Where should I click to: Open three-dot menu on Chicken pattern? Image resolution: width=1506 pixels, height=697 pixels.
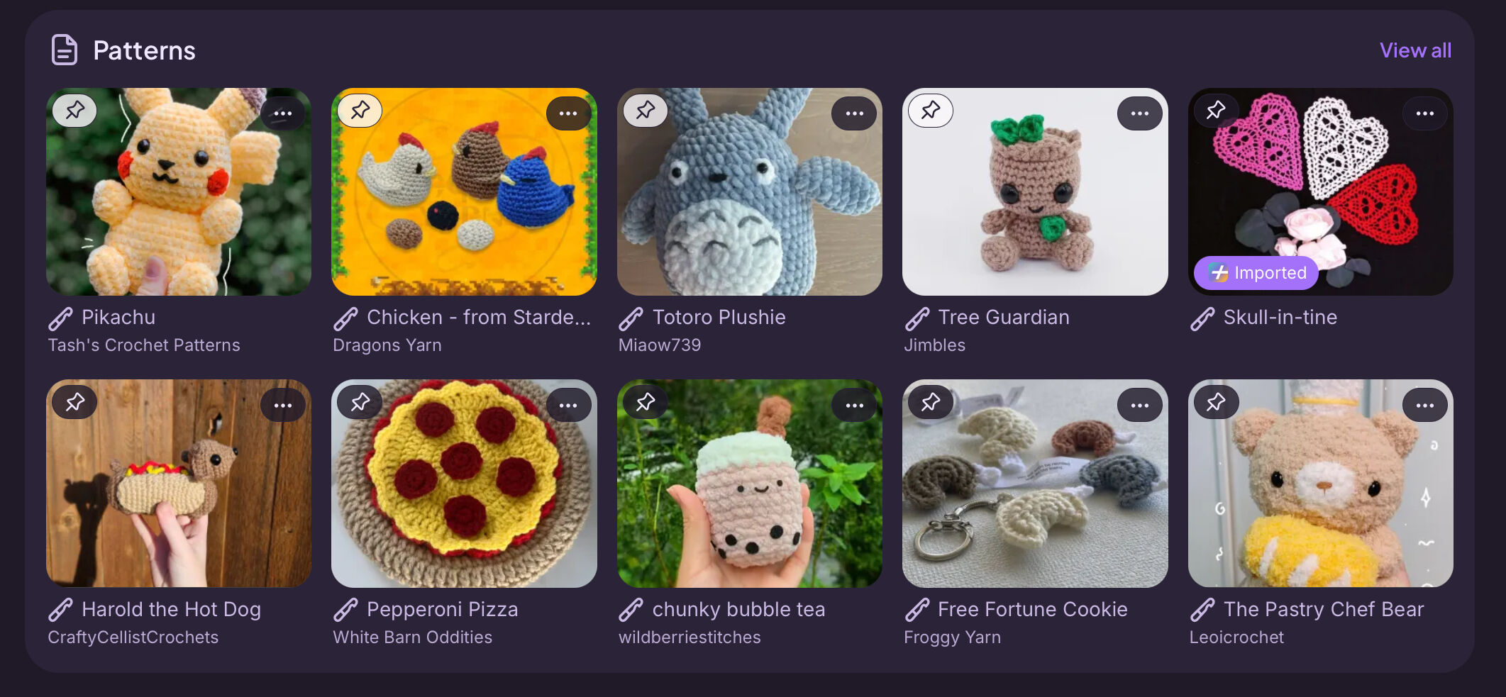click(x=568, y=113)
